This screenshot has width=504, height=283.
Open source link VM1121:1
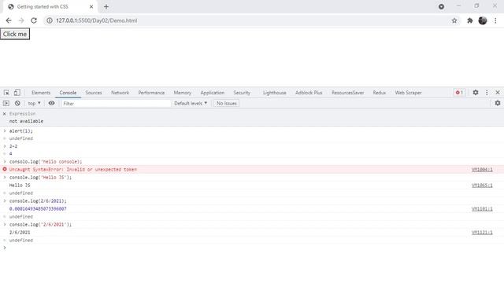click(482, 233)
